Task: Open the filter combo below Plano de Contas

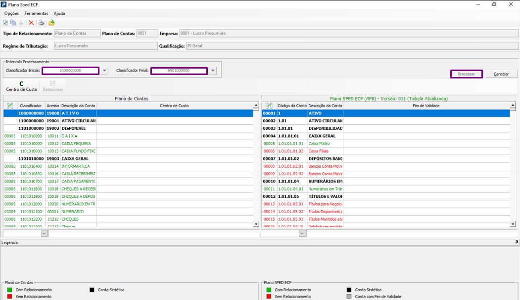Action: tap(44, 233)
